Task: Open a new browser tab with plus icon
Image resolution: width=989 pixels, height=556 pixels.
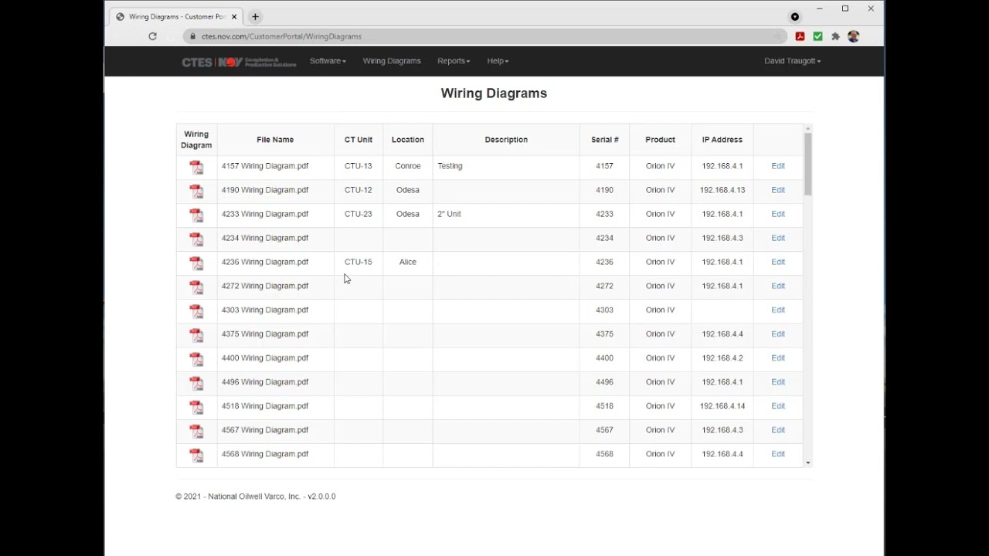Action: pyautogui.click(x=255, y=16)
